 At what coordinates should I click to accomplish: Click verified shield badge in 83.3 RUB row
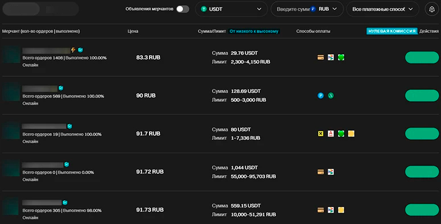80,50
